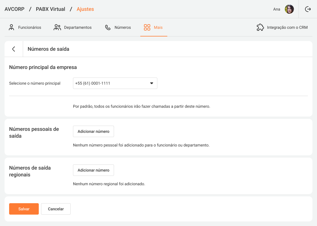Open Ana's profile avatar picture

click(289, 9)
